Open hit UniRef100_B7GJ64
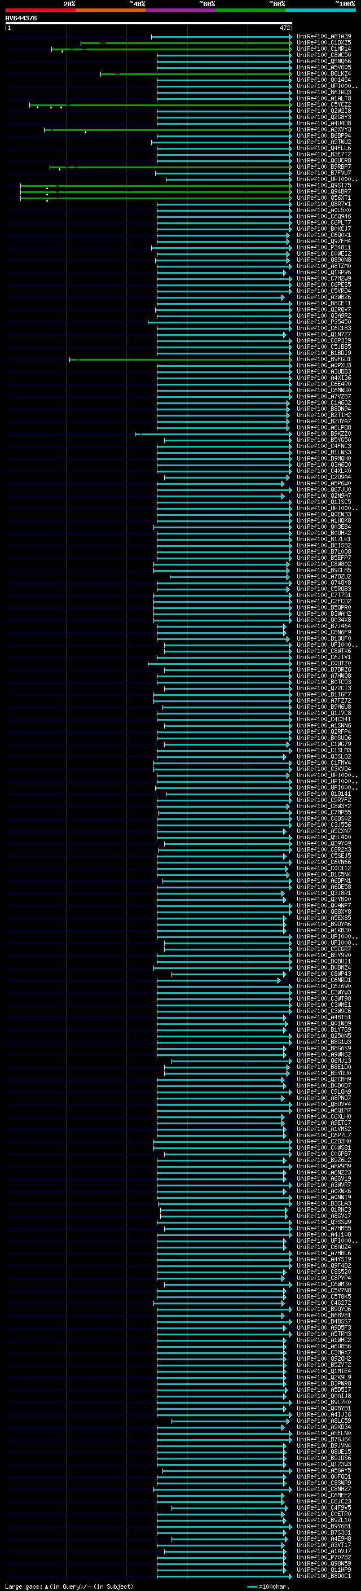This screenshot has width=361, height=1591. tap(324, 1439)
